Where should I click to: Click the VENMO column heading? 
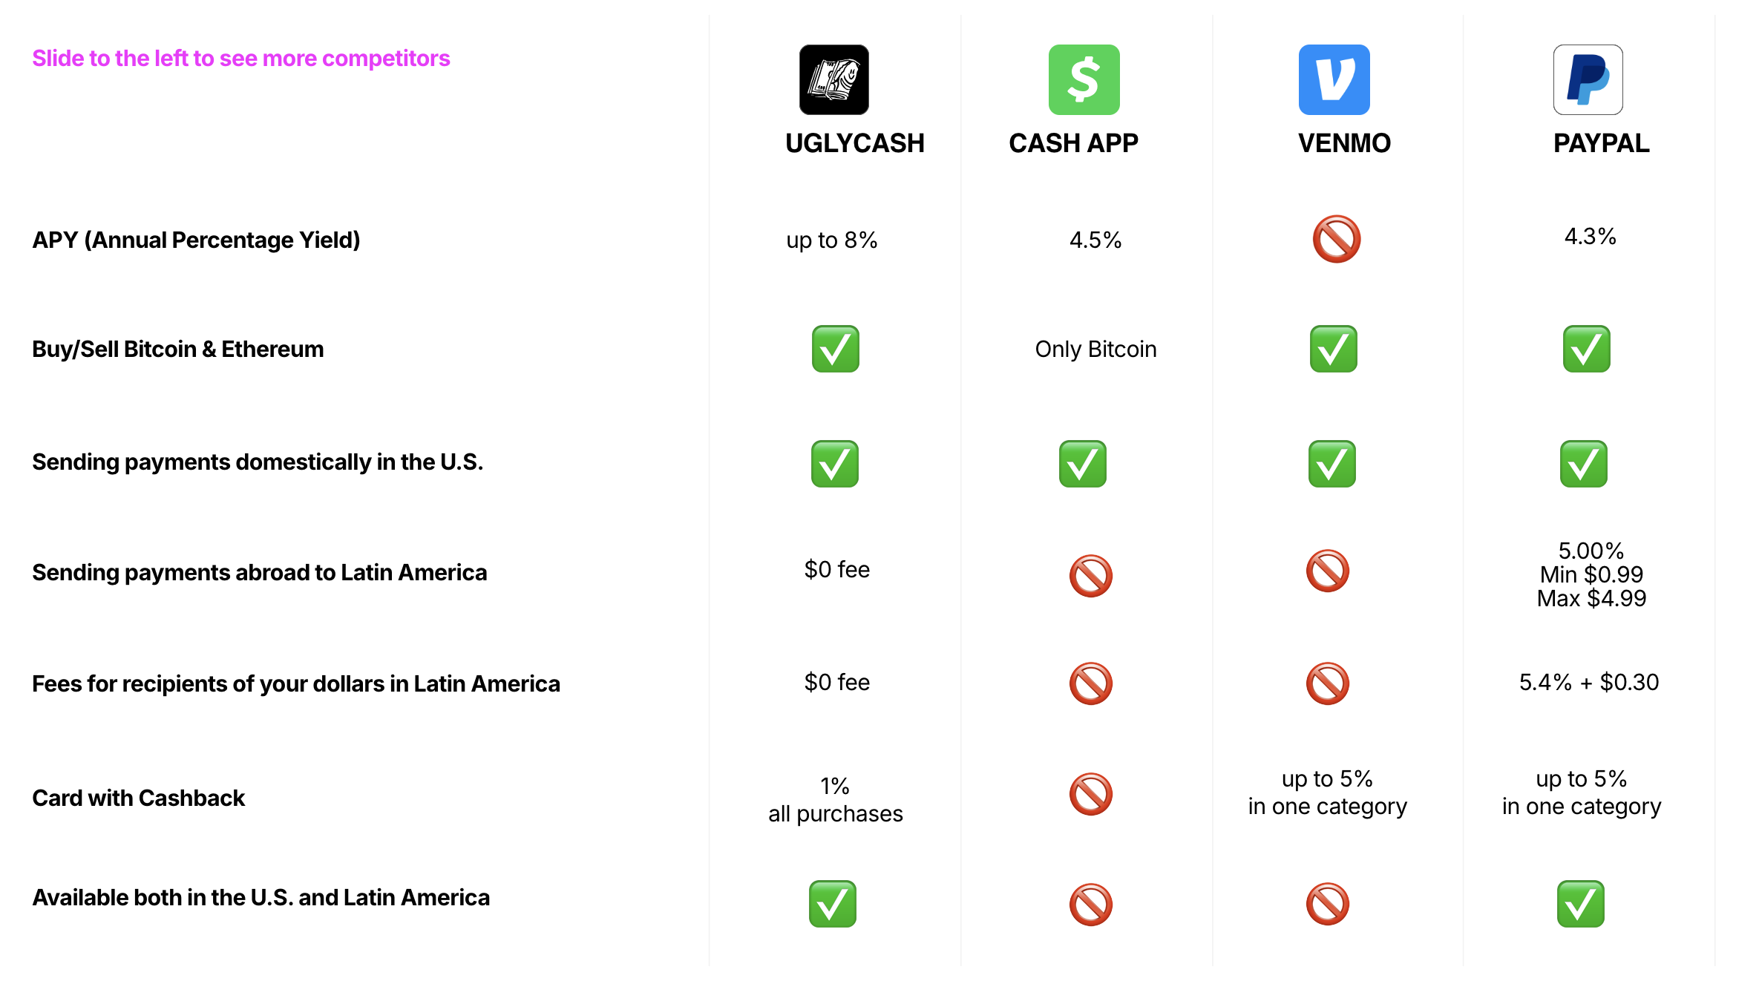tap(1343, 143)
